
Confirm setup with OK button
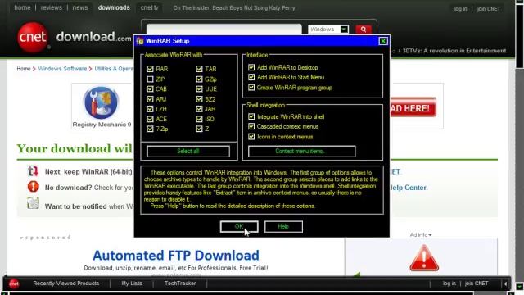point(239,226)
